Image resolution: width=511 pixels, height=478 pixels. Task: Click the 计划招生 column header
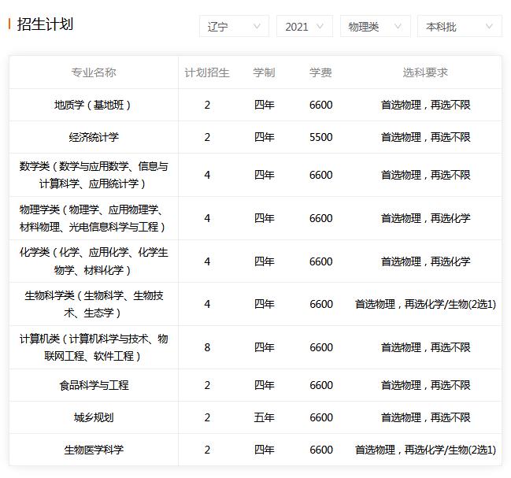207,72
